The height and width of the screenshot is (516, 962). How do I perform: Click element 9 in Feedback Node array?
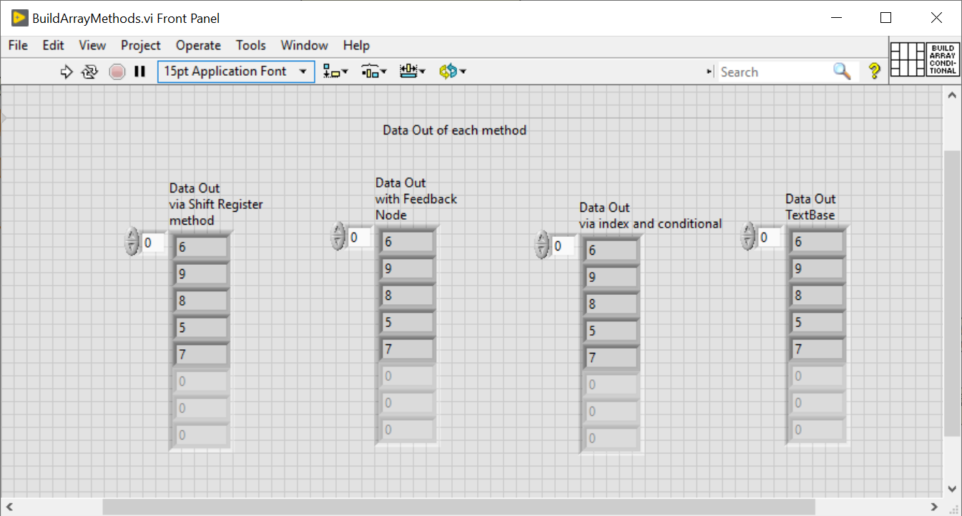point(407,268)
